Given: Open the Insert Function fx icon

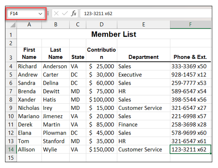Looking at the screenshot, I should pyautogui.click(x=74, y=14).
